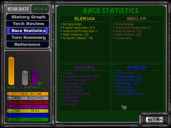Click the DARLOK race heading
The image size is (171, 128).
[137, 67]
